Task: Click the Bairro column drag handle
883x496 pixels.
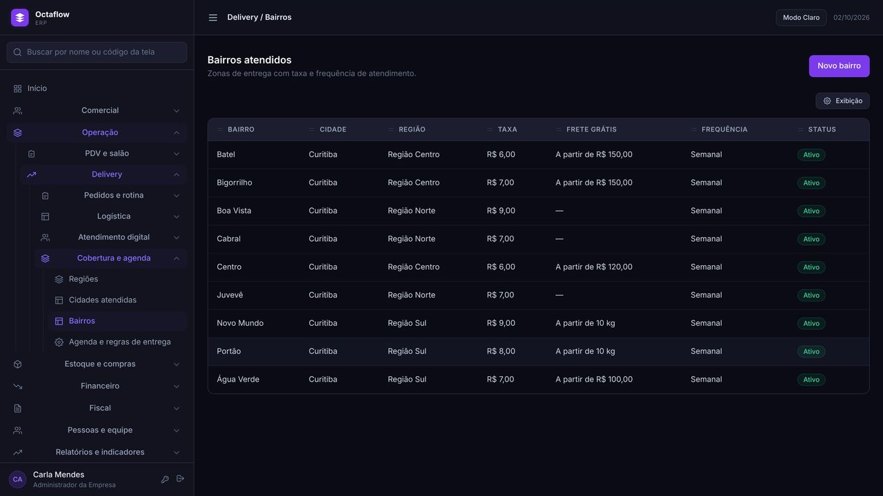Action: (221, 130)
